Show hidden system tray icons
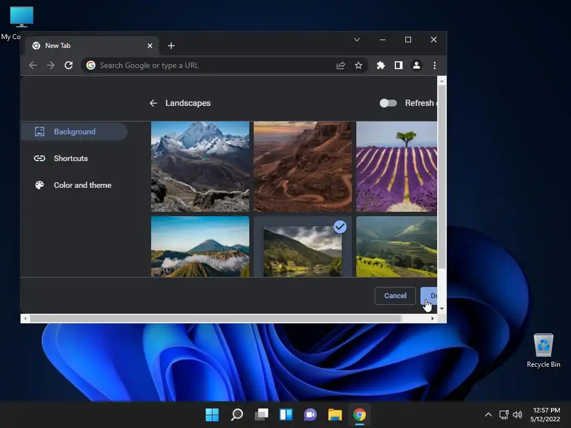 pos(488,415)
